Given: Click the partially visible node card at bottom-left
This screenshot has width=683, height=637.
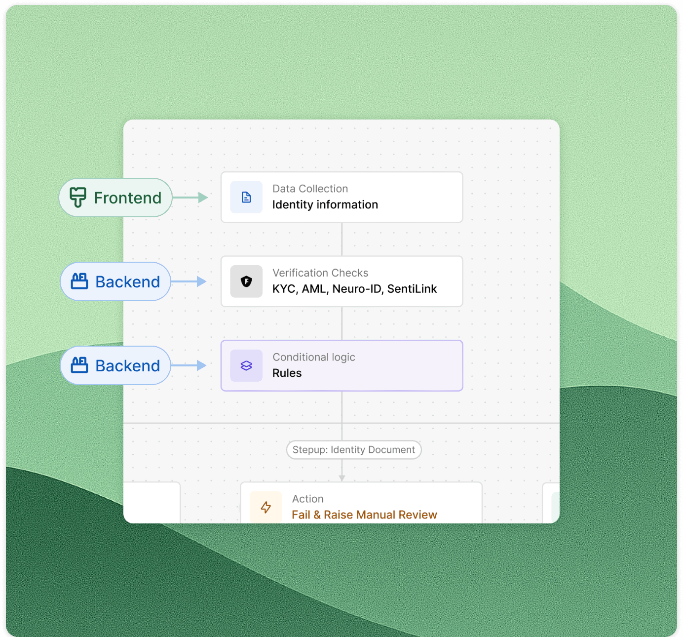Looking at the screenshot, I should click(x=152, y=503).
